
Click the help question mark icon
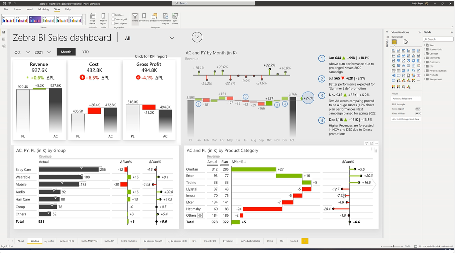197,37
